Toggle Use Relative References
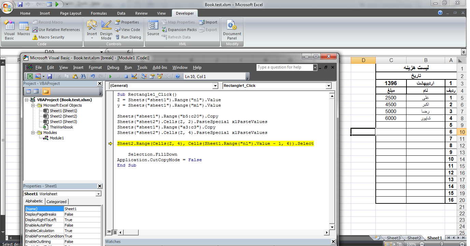The height and width of the screenshot is (246, 470). click(x=56, y=30)
